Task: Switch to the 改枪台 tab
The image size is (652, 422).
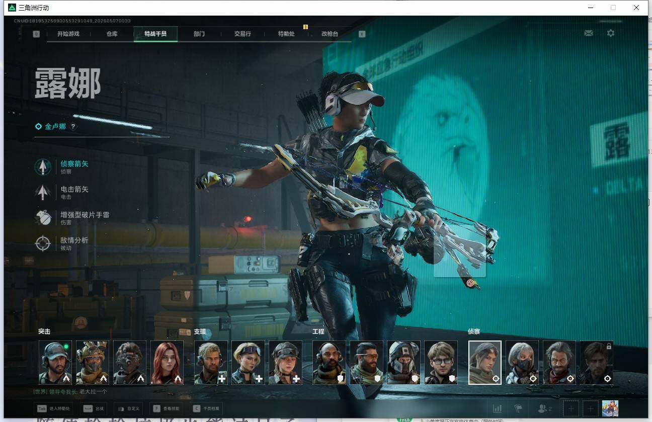Action: [x=330, y=34]
